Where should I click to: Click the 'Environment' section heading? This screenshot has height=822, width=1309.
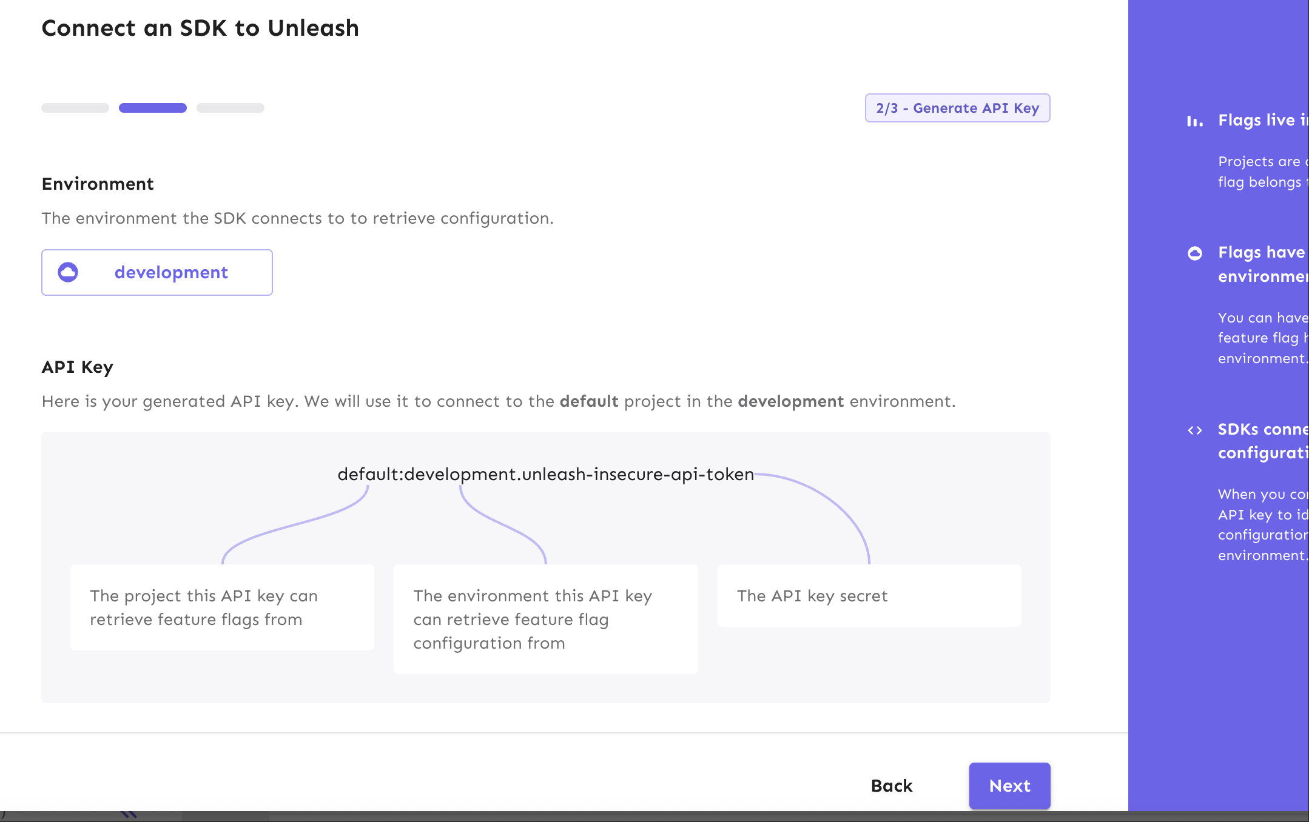(98, 184)
